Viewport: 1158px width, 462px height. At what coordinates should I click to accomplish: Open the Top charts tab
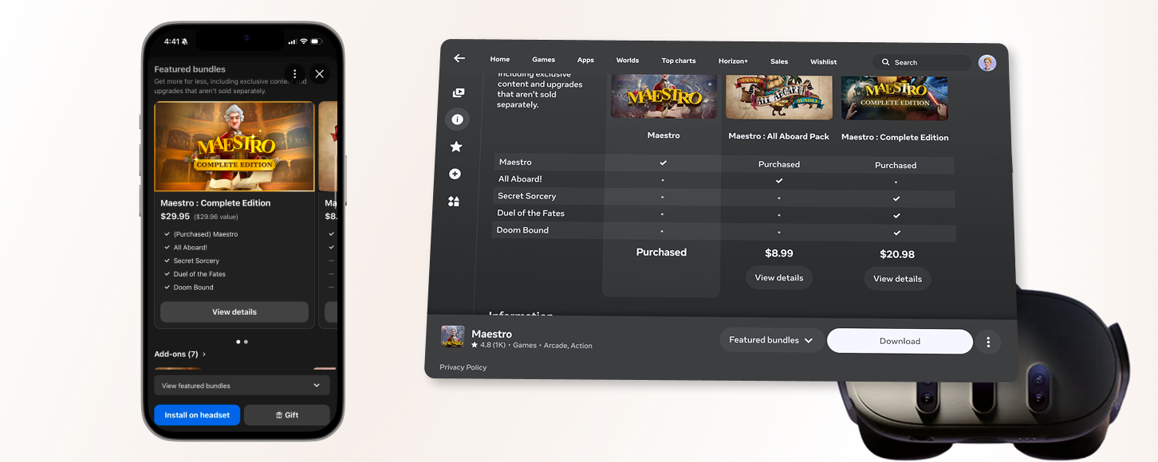679,61
